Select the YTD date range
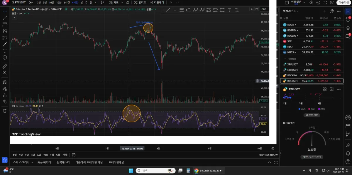 coord(46,155)
